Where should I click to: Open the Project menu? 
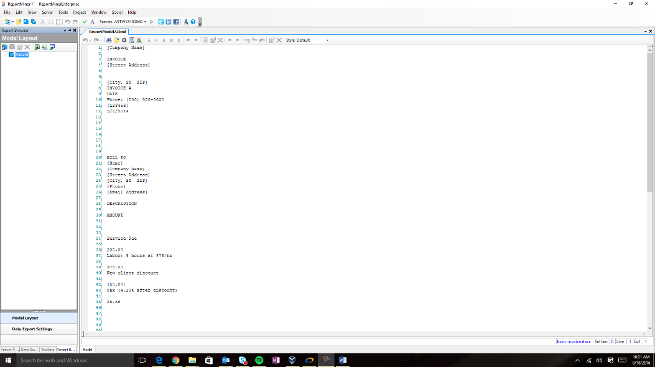click(x=80, y=12)
